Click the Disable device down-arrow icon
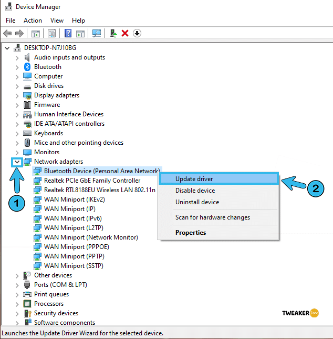This screenshot has height=339, width=333. point(137,34)
